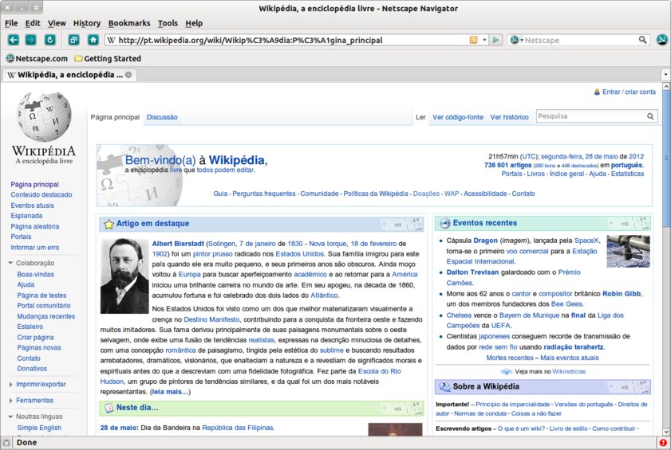This screenshot has height=450, width=671.
Task: Click the Dragon capsule image thumbnail
Action: point(628,251)
